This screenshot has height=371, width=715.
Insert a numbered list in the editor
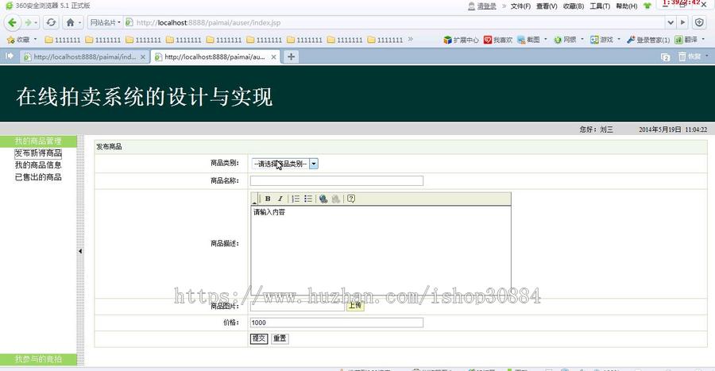click(x=296, y=199)
